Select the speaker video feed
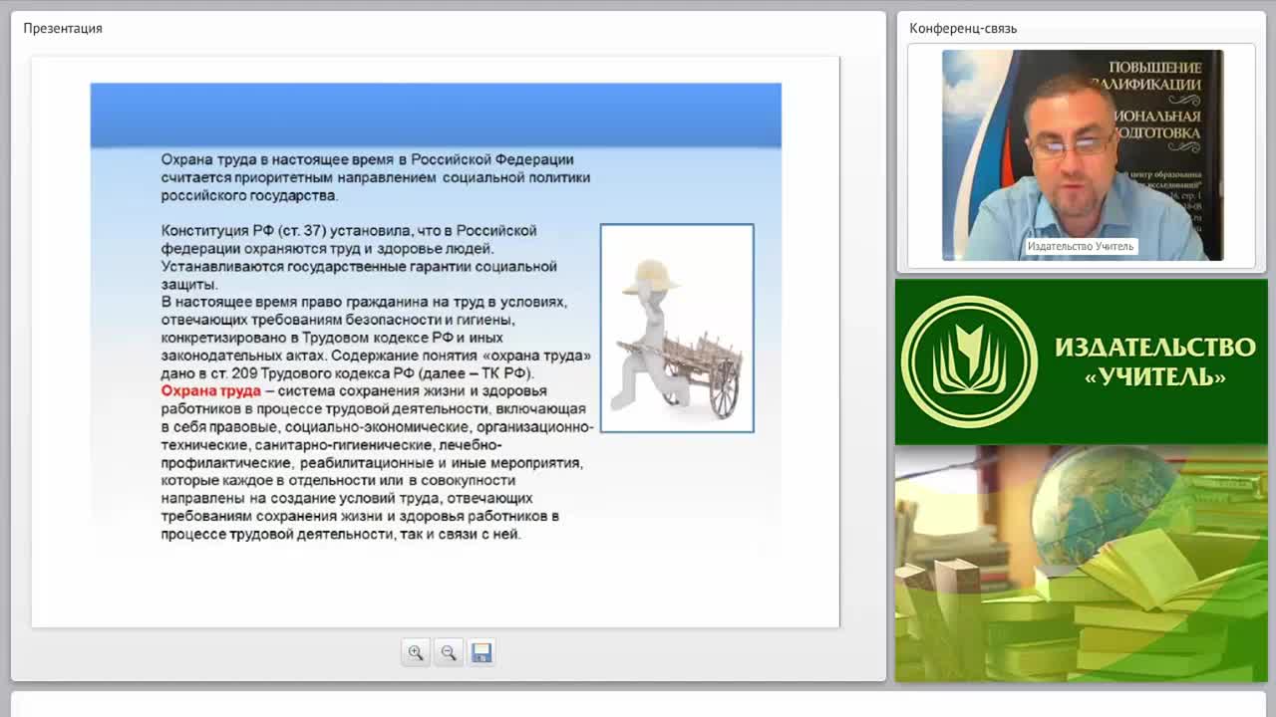This screenshot has height=717, width=1276. [x=1083, y=155]
